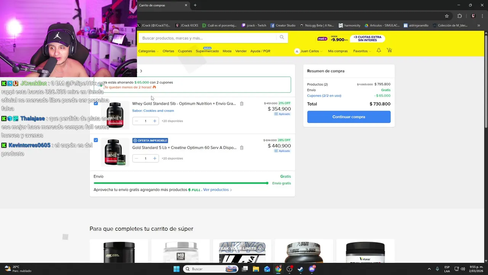Image resolution: width=488 pixels, height=275 pixels.
Task: Open the Creator Studio bookmark
Action: (283, 26)
